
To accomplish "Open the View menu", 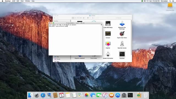I will tap(22, 1).
